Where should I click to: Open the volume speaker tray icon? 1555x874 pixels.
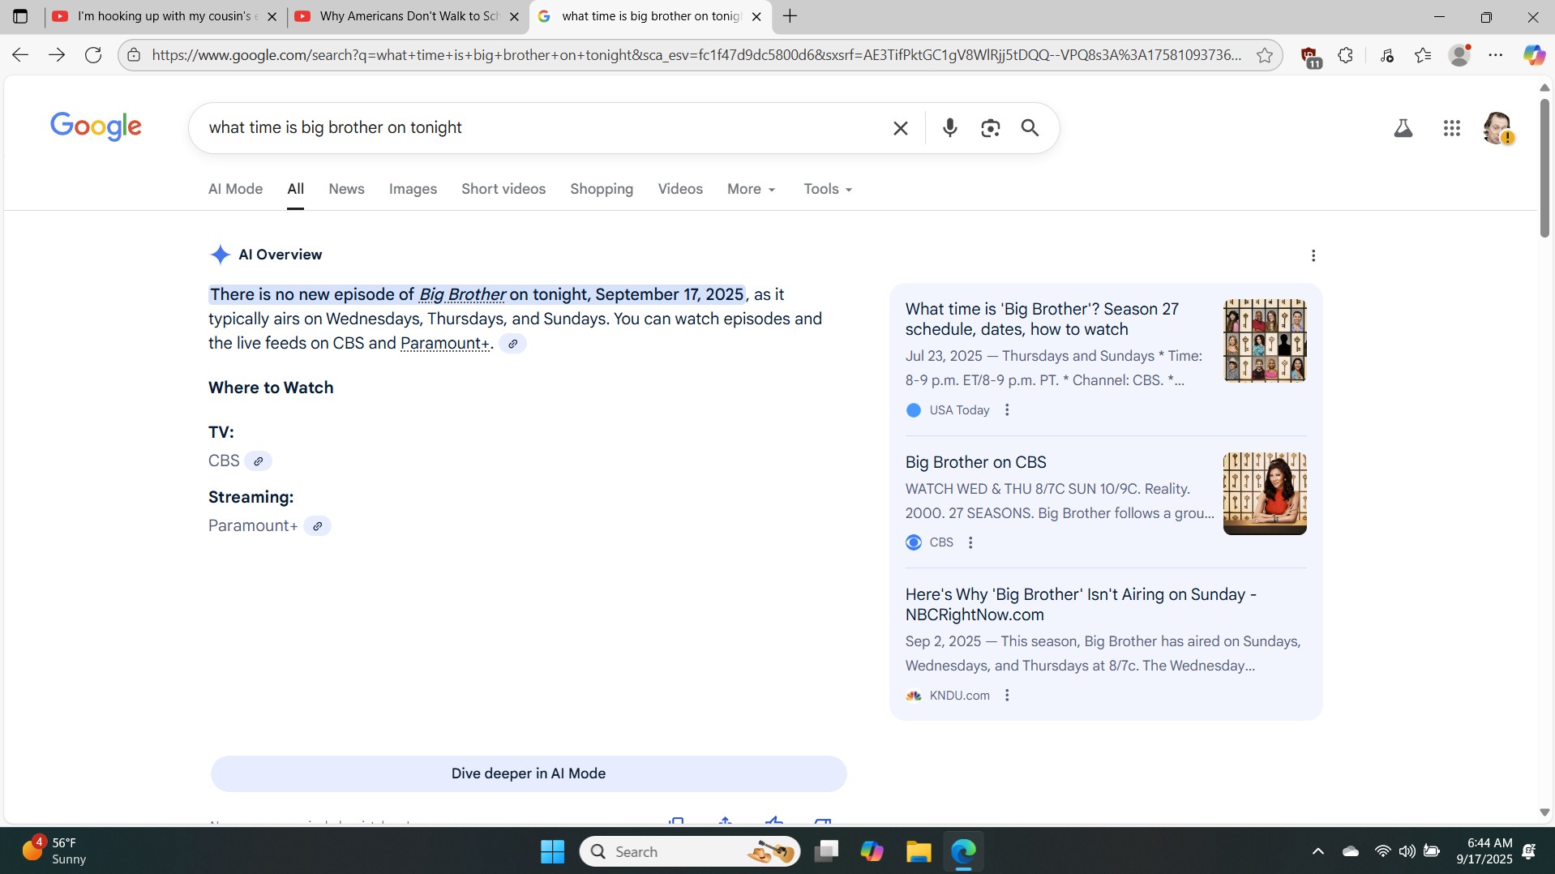coord(1407,851)
